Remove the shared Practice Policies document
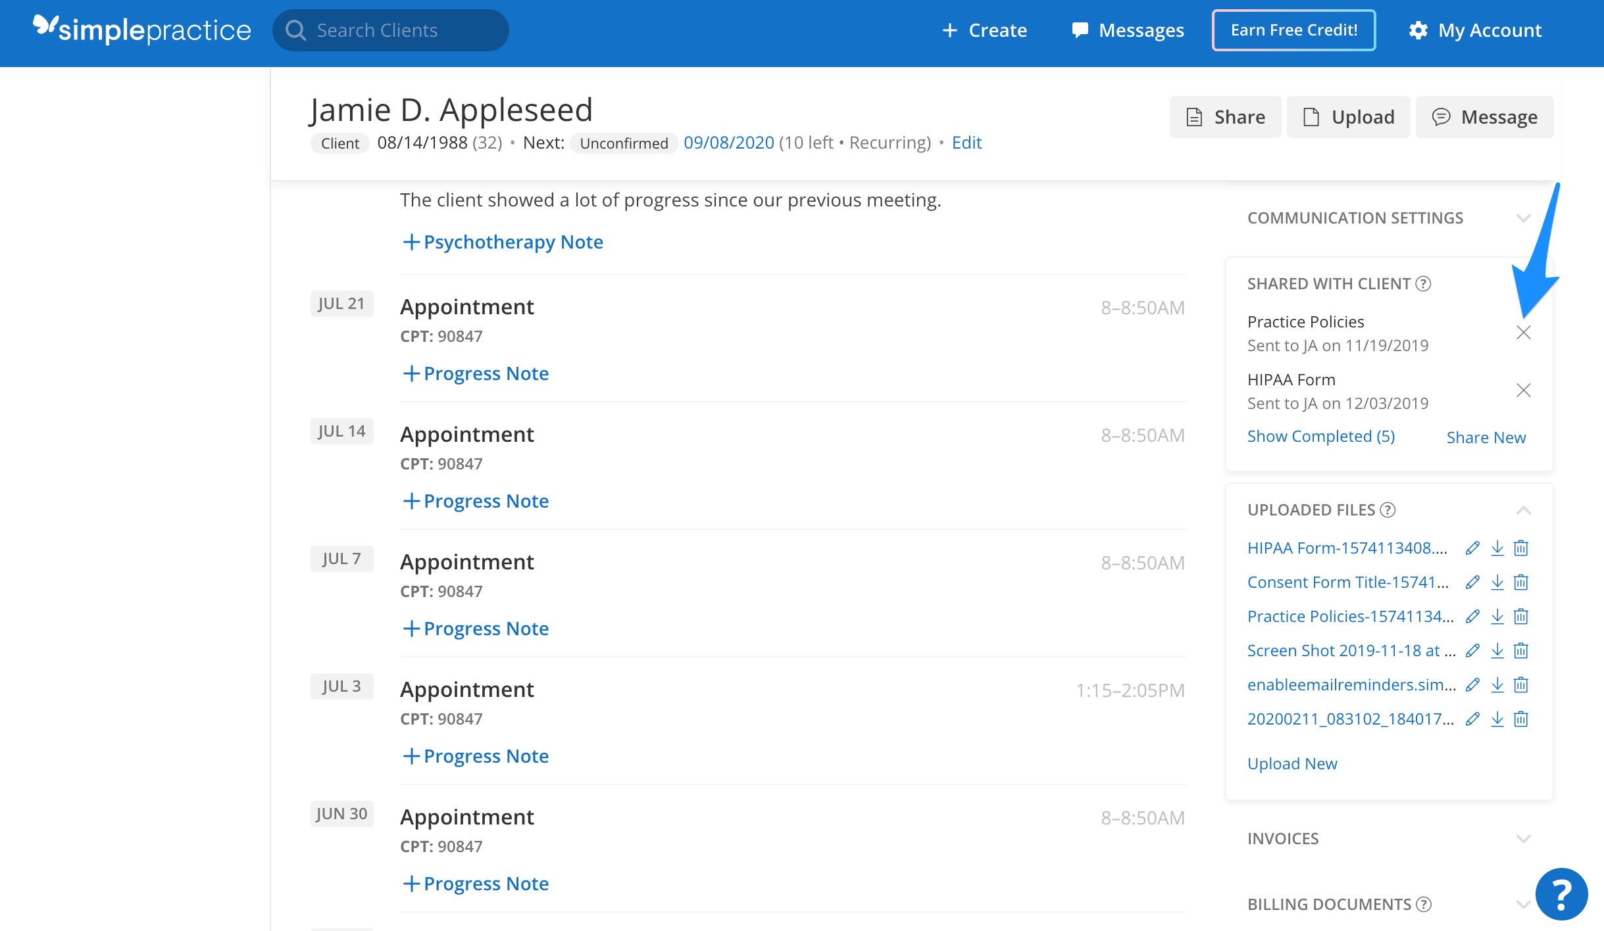1604x931 pixels. pos(1524,333)
